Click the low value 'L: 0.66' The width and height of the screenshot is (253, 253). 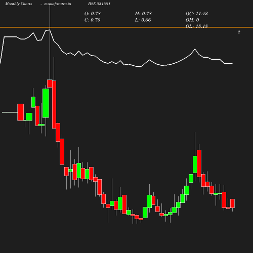point(143,20)
